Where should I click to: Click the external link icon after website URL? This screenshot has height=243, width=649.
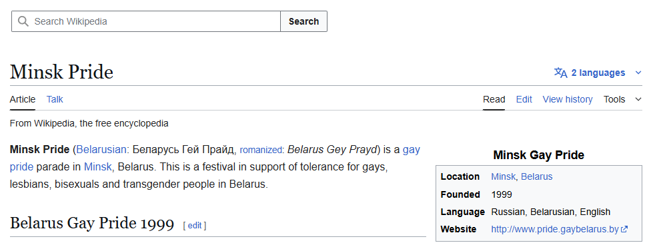click(624, 229)
